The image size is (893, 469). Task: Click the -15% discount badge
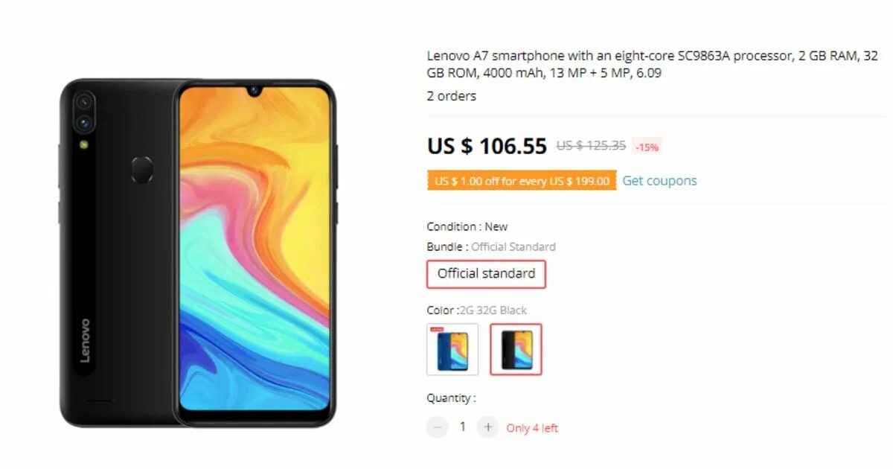[647, 147]
